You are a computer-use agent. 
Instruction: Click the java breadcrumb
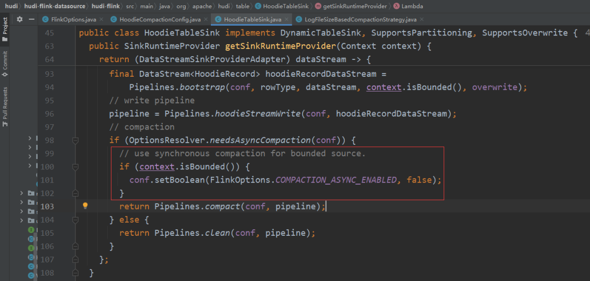pos(164,6)
